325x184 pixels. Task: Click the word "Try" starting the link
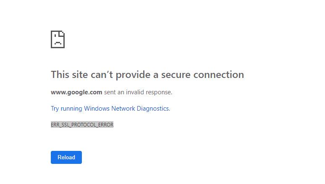[55, 109]
